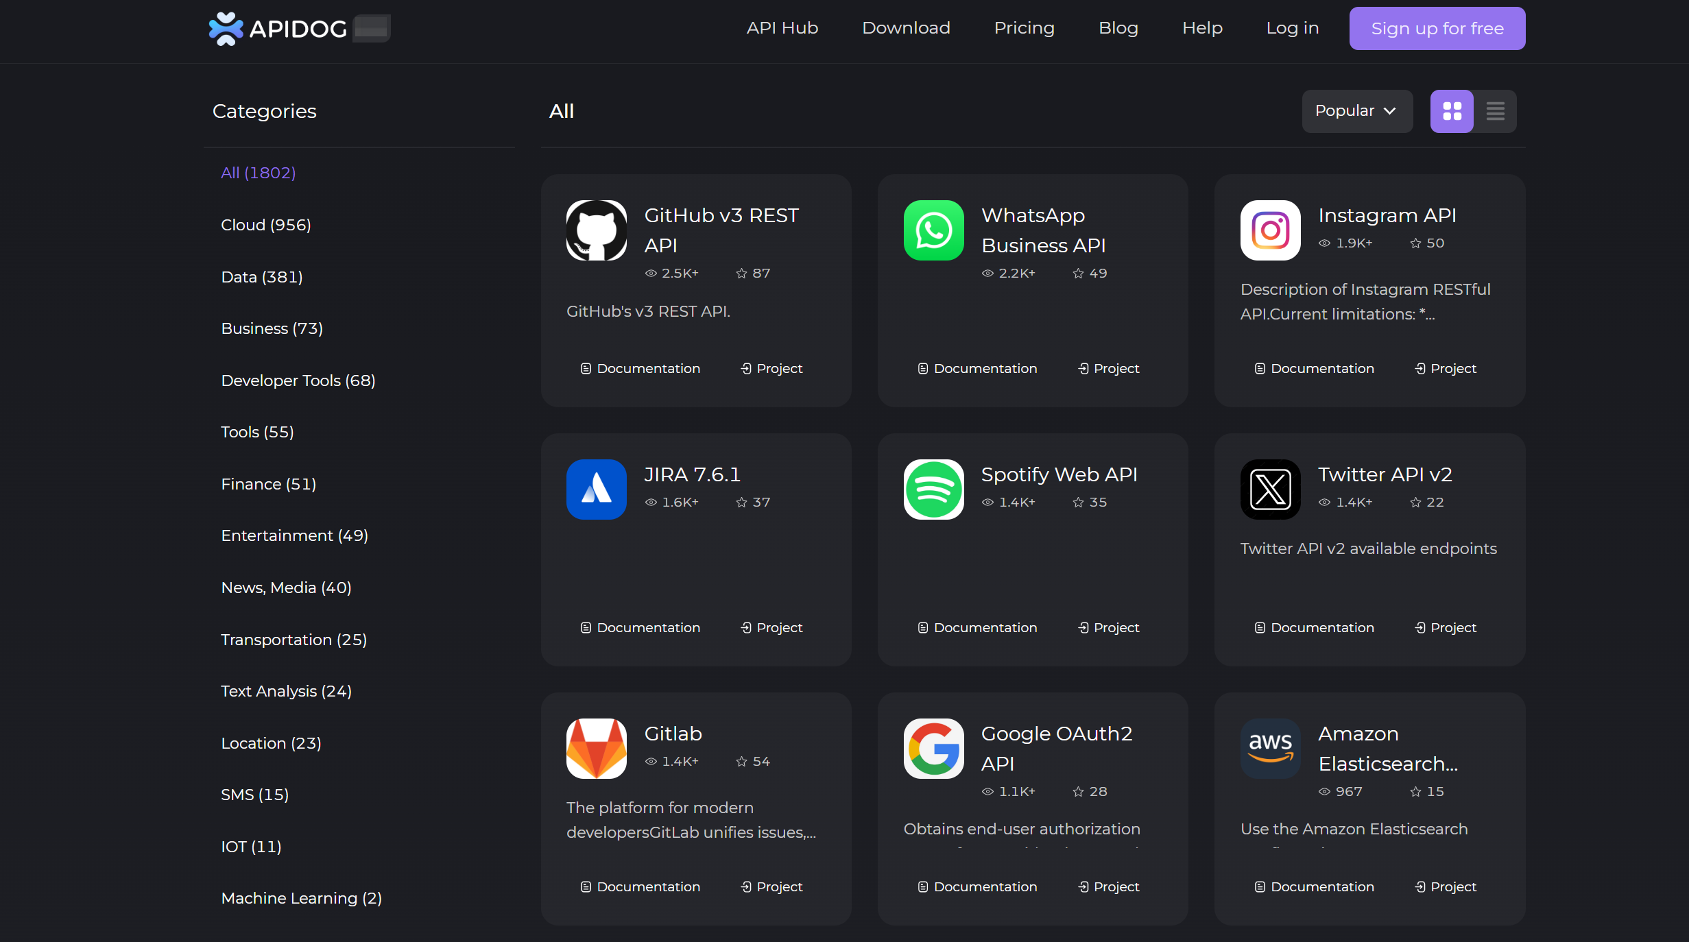
Task: Open Gitlab Project link
Action: [x=771, y=887]
